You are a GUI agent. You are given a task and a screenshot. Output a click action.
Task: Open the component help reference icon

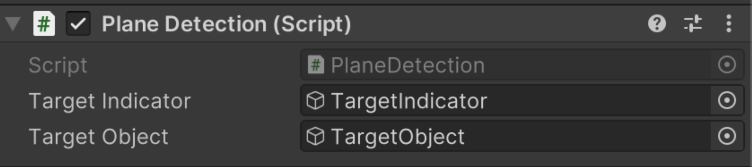click(x=657, y=24)
